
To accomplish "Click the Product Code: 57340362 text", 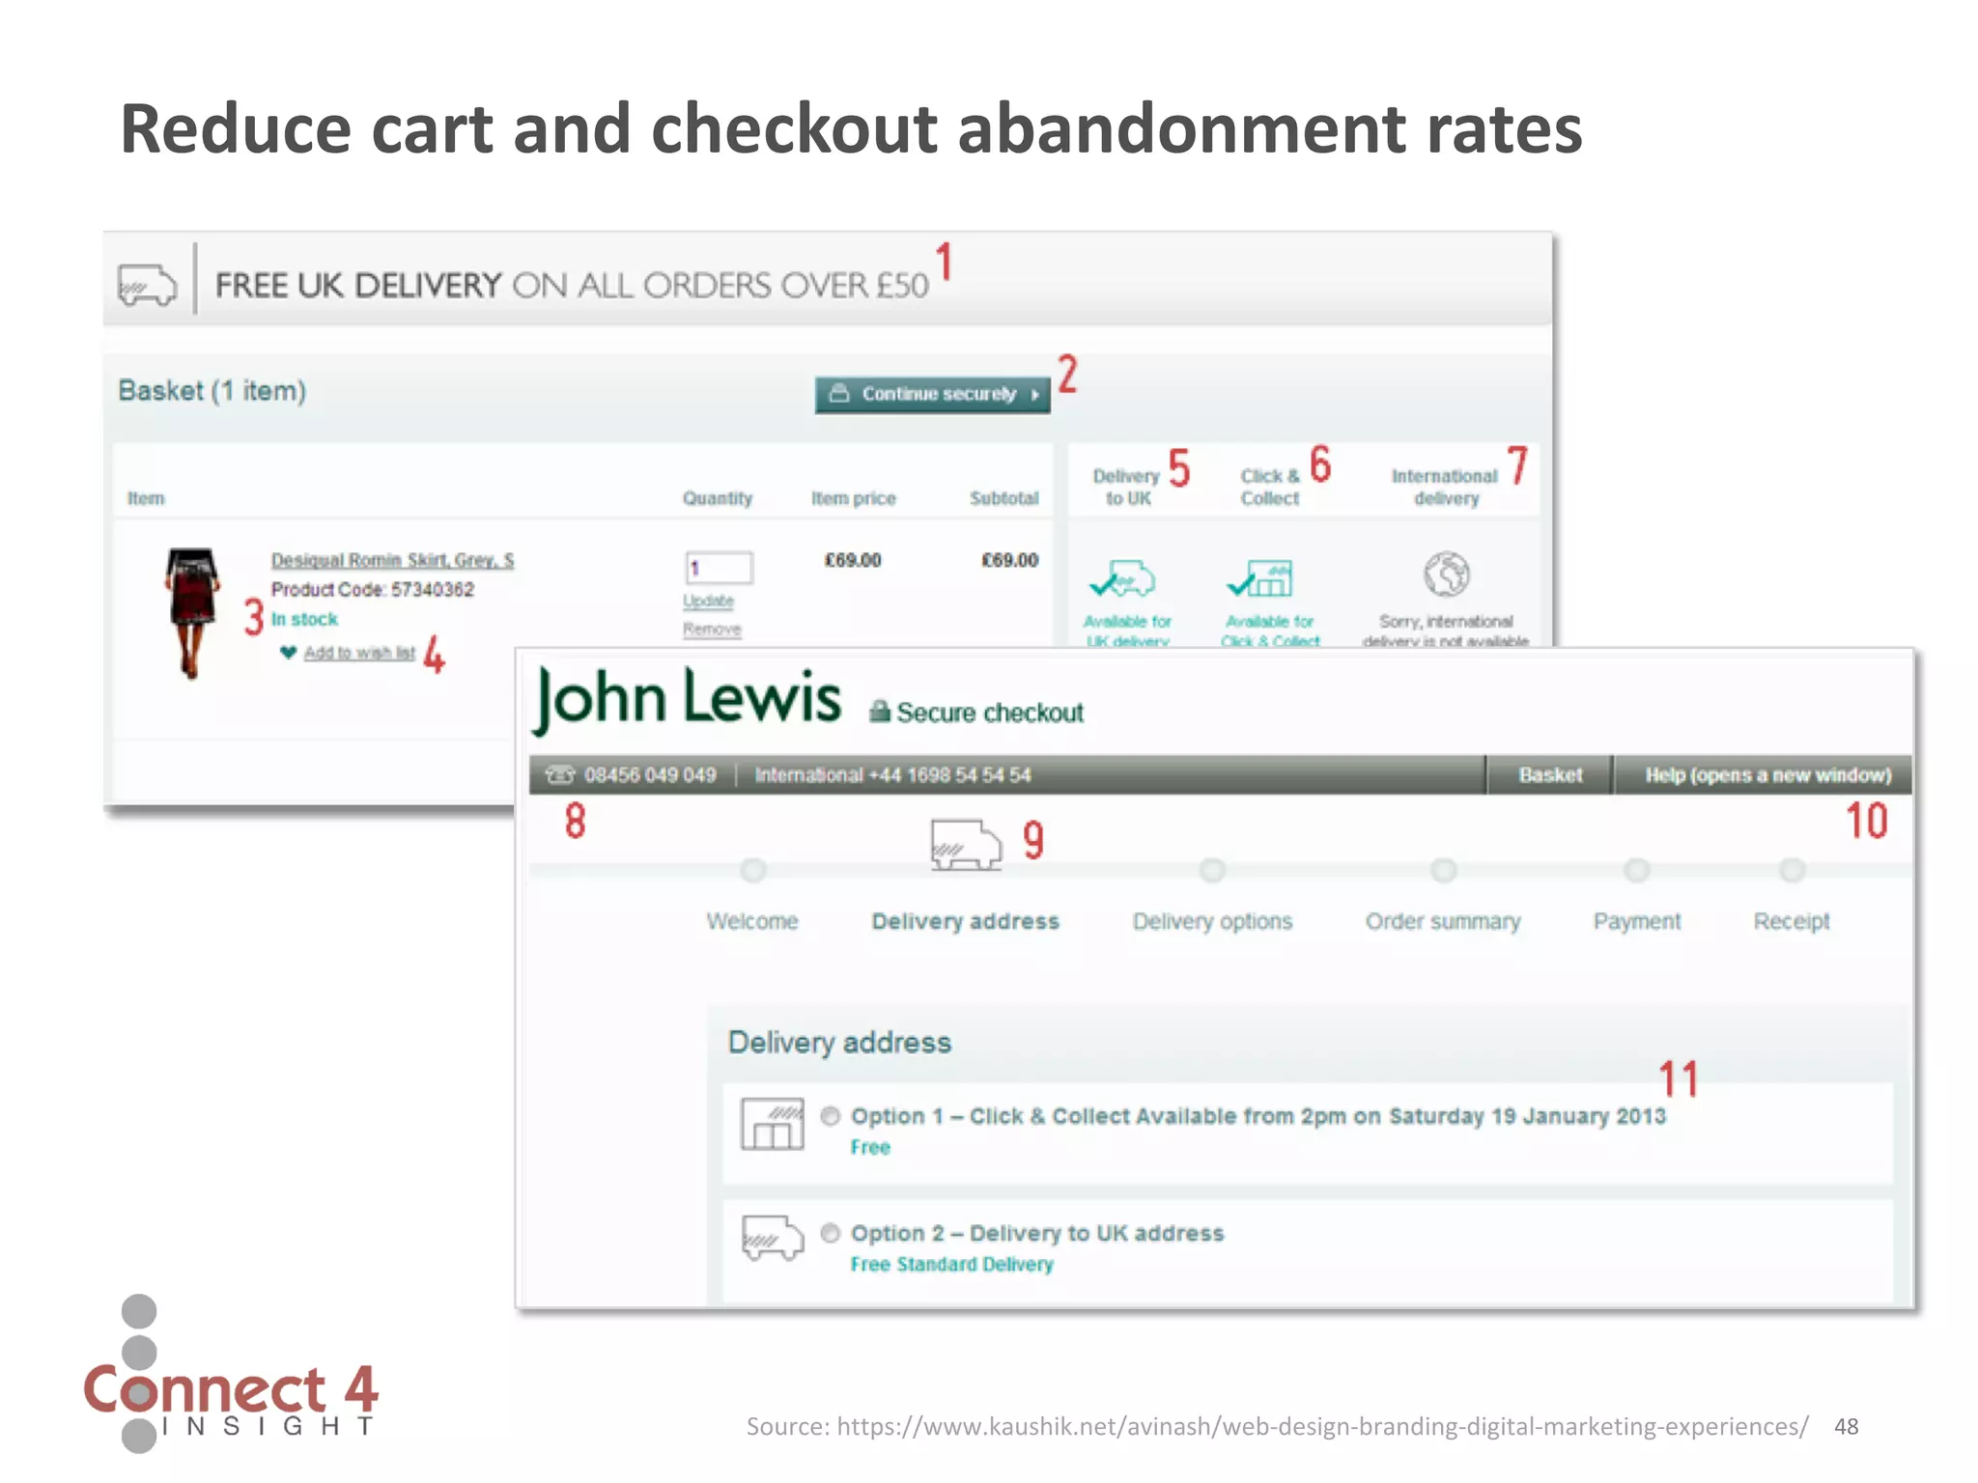I will 372,589.
